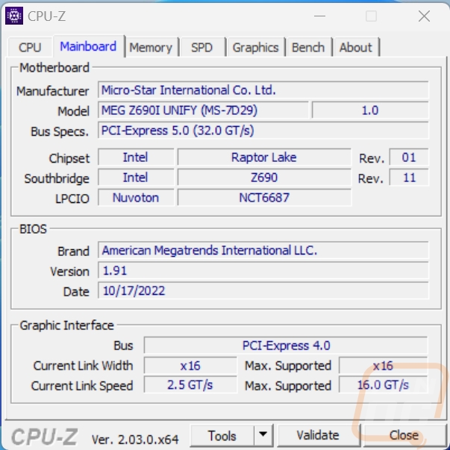
Task: Click the PCI-Express 5.0 (32.0 GT/s) bus specs field
Action: click(263, 131)
